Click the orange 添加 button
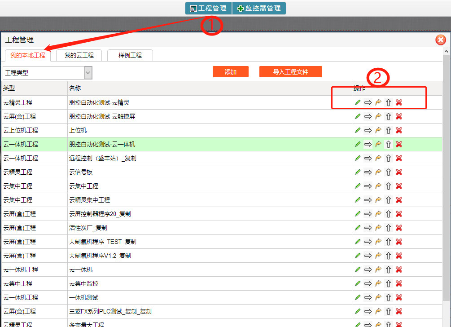451x327 pixels. click(x=231, y=72)
